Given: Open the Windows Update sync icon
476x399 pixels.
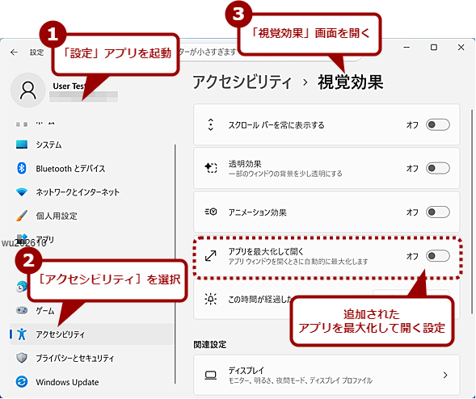Looking at the screenshot, I should (x=22, y=381).
